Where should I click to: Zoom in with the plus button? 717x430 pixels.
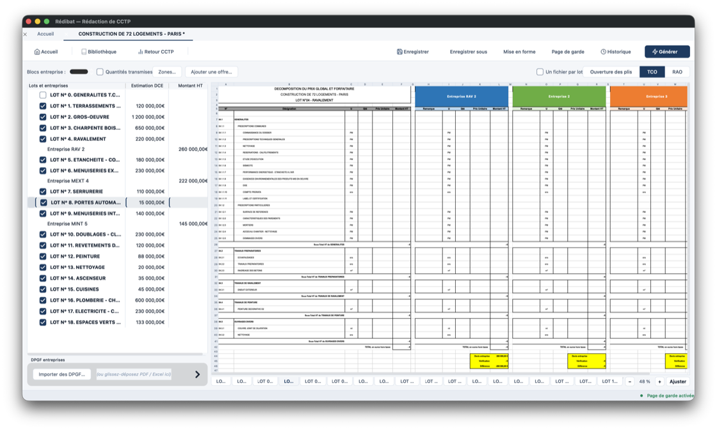[659, 381]
